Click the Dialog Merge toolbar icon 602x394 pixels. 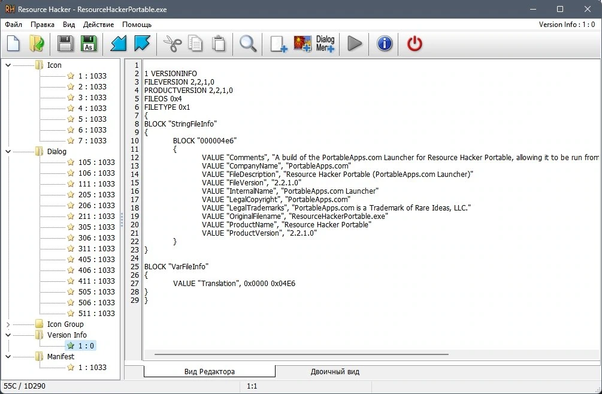pyautogui.click(x=325, y=44)
